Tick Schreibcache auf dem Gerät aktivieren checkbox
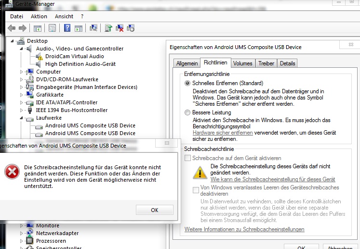 pos(187,158)
